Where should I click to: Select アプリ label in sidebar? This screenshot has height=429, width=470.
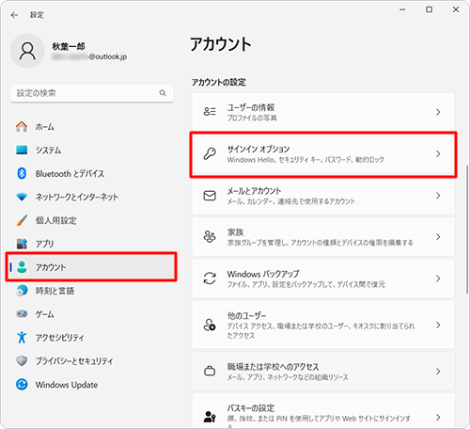[44, 244]
